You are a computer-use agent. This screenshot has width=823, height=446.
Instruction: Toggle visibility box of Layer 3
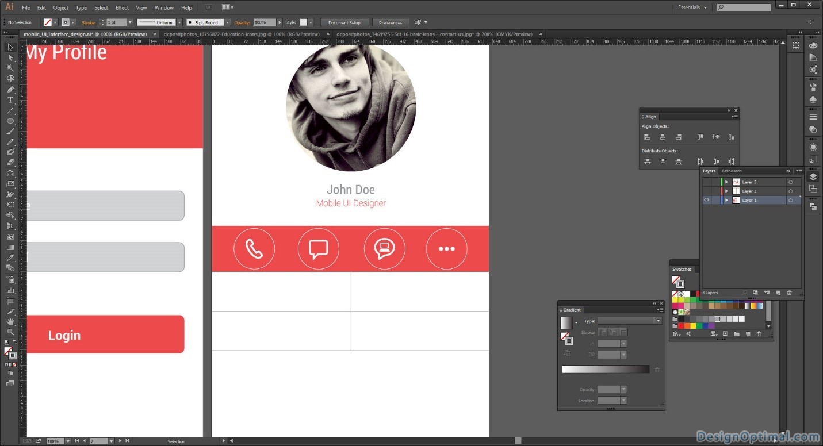(x=706, y=182)
